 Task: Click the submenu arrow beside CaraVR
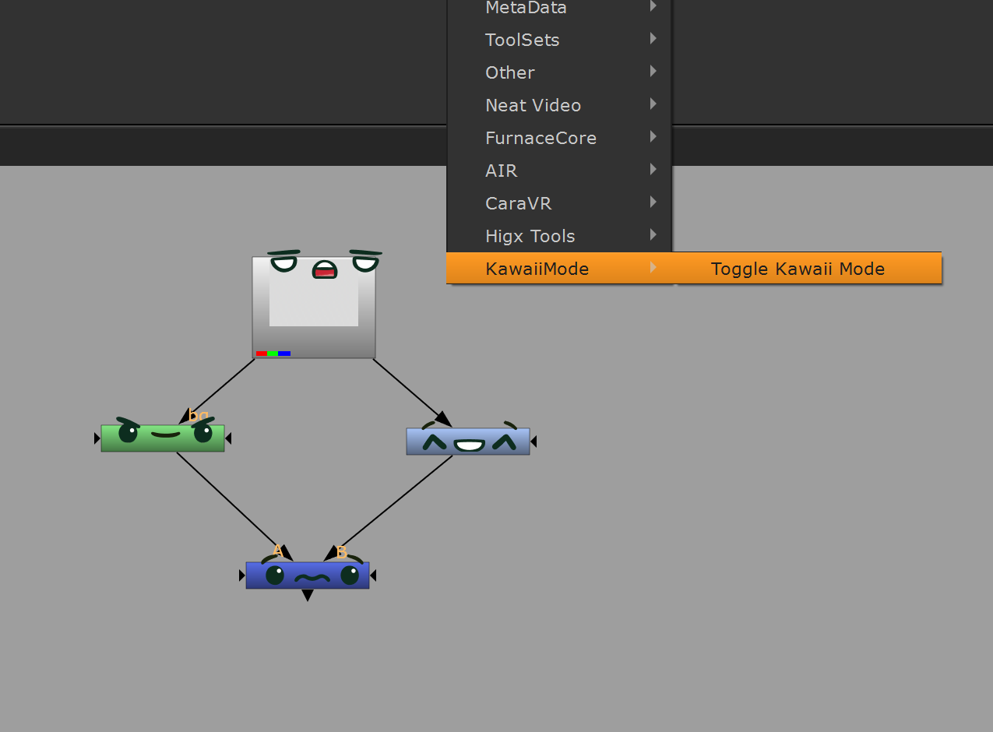tap(653, 202)
